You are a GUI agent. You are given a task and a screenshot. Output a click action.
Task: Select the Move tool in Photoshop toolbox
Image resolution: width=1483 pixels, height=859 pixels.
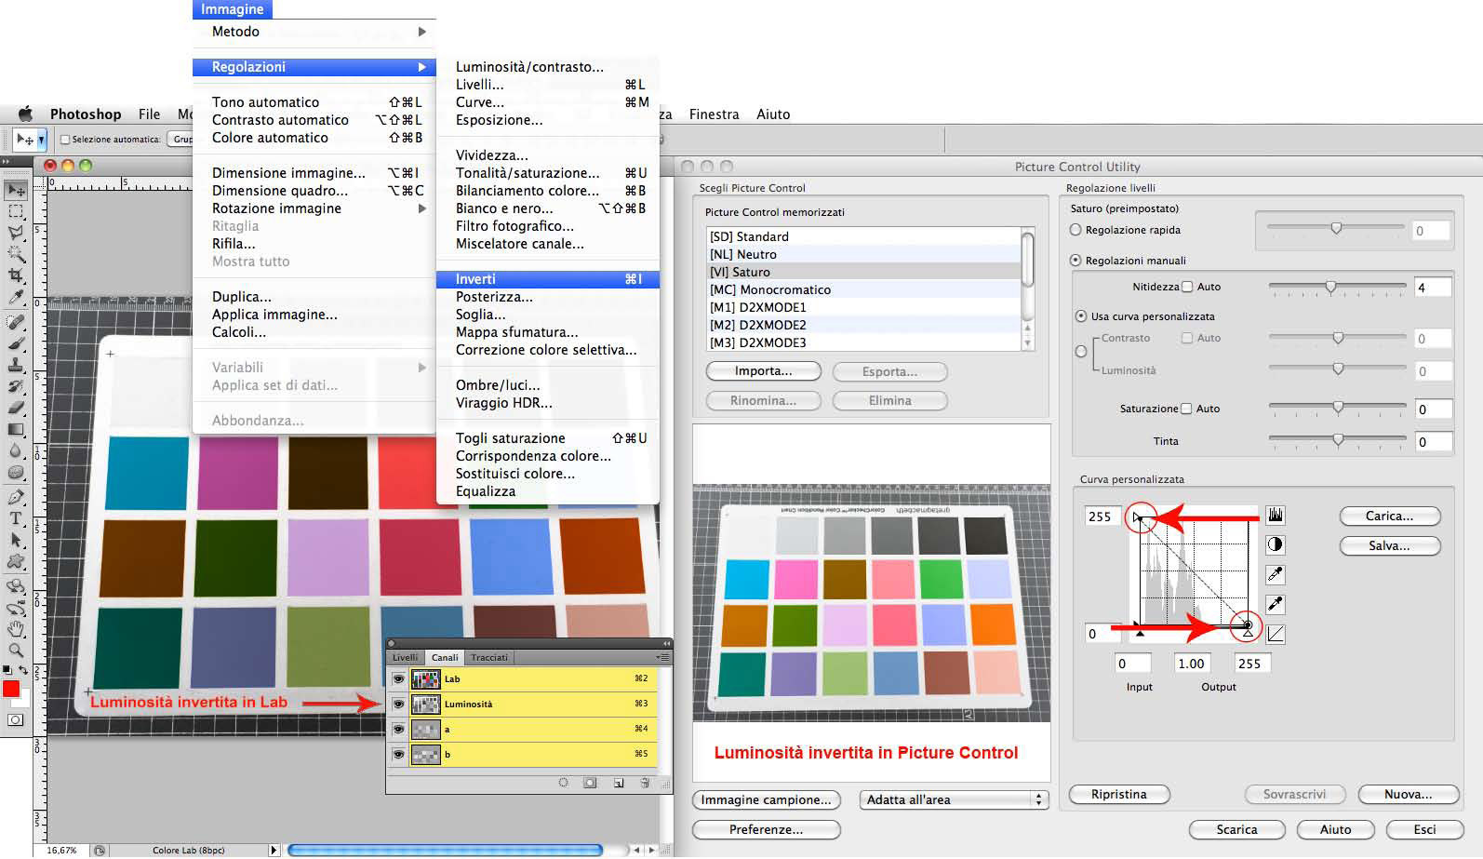[x=16, y=190]
